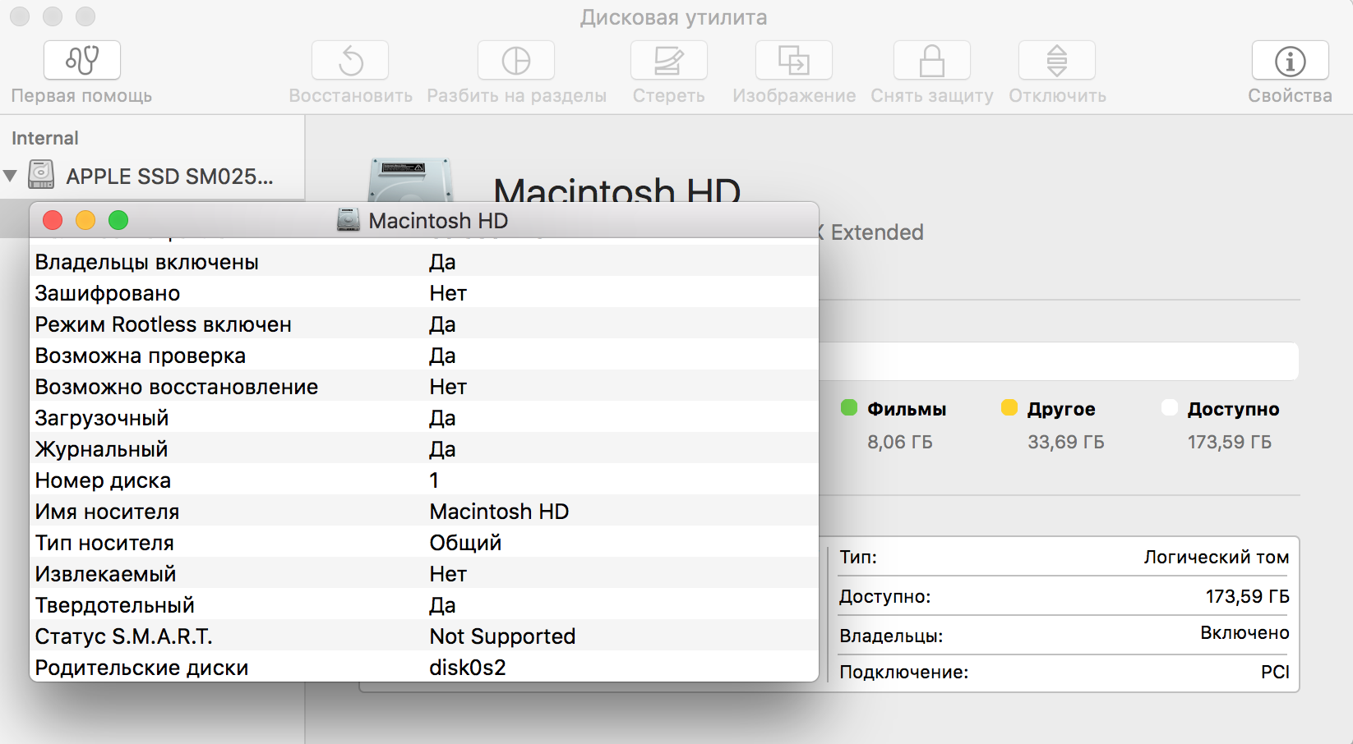Click the white Доступно legend dot

1170,407
